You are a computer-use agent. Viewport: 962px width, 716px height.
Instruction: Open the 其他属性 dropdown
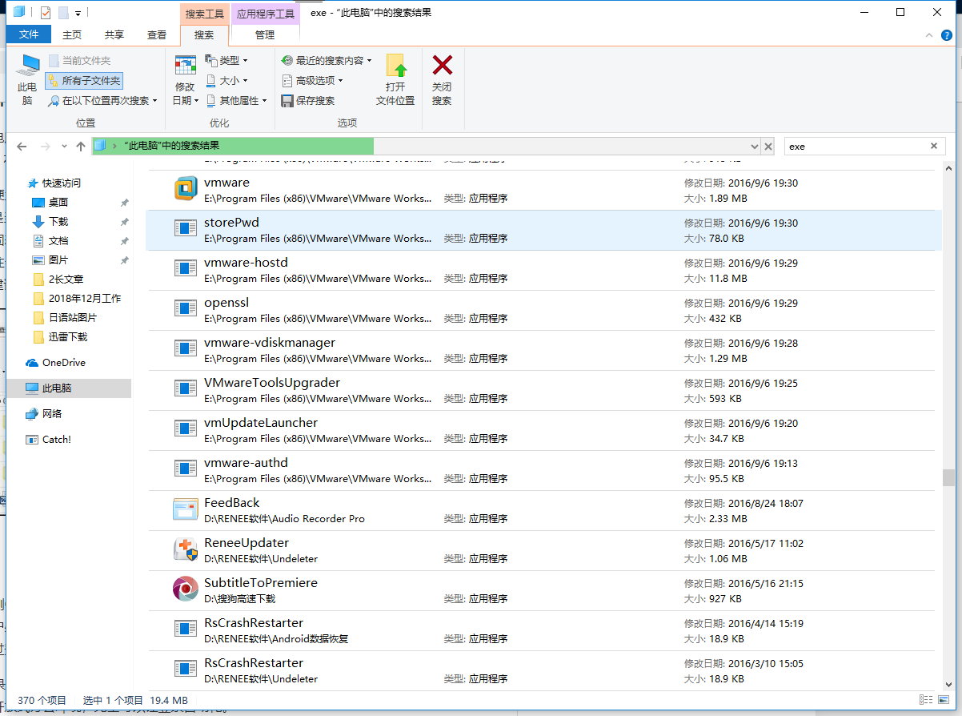click(236, 101)
